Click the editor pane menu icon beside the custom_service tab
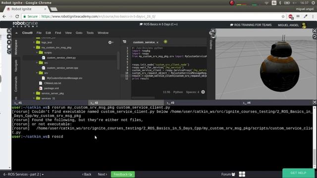 [x=124, y=42]
